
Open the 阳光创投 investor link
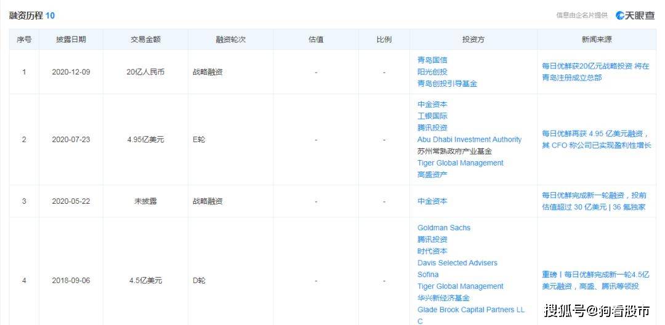(x=432, y=72)
